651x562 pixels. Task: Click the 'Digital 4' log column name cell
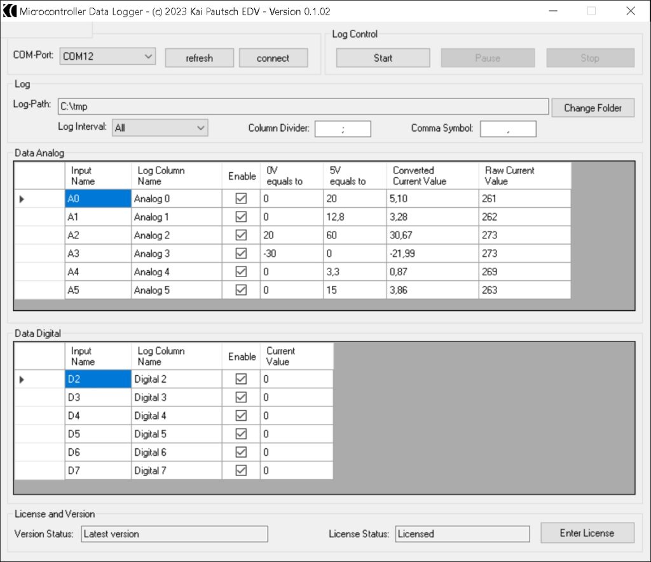[x=177, y=416]
